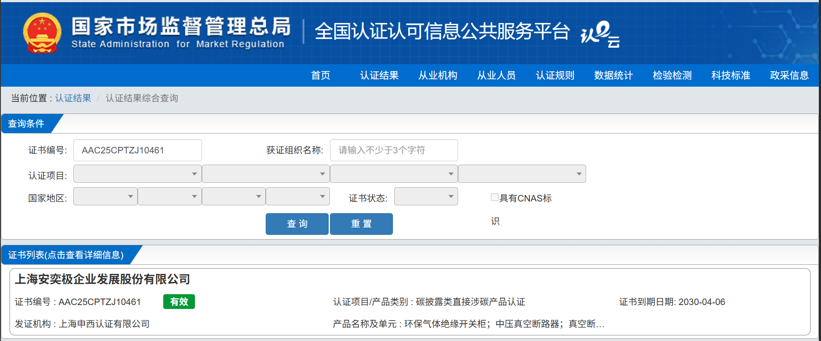Viewport: 821px width, 341px height.
Task: Click the 产品名称及单元 text in the result
Action: pyautogui.click(x=468, y=324)
